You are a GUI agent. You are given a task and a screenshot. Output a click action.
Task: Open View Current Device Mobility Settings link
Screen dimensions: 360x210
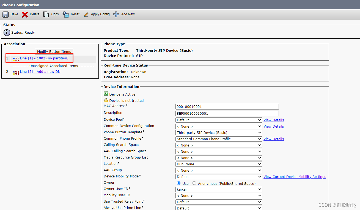(x=295, y=177)
